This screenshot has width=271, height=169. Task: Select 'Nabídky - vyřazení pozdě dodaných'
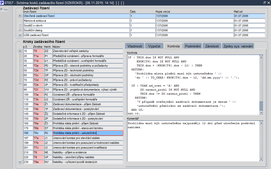tap(88, 162)
